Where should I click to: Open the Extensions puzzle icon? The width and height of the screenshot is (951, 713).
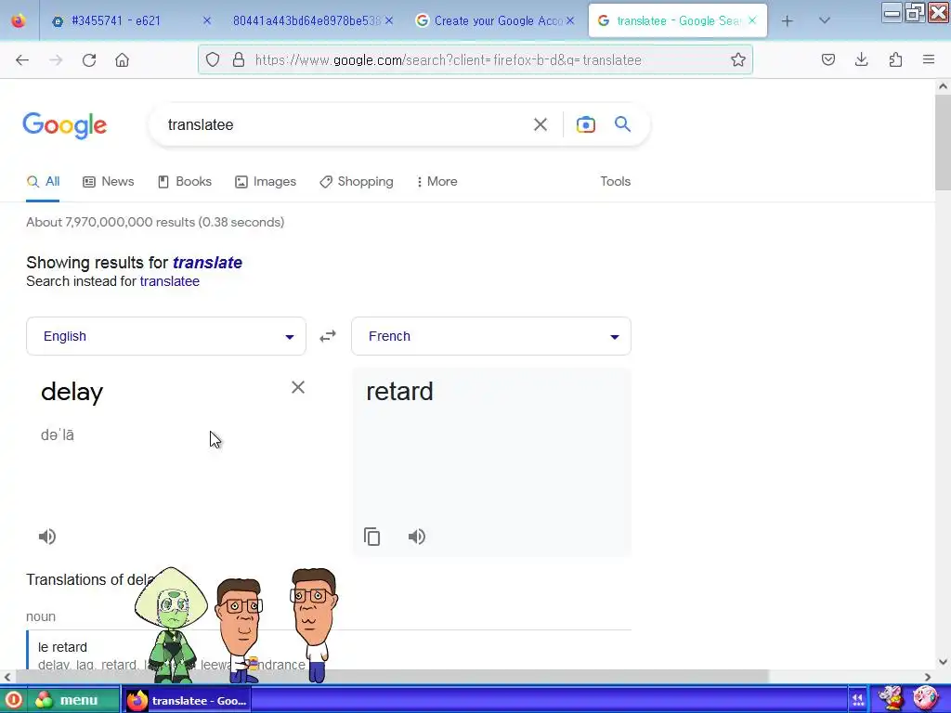(895, 59)
